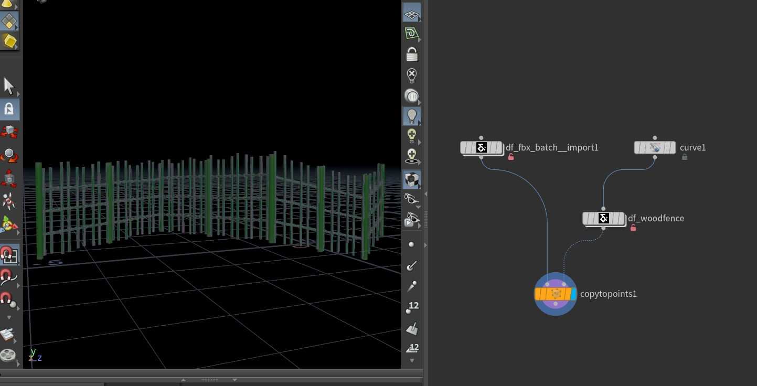
Task: Toggle the secure selection lock tool
Action: coord(9,109)
